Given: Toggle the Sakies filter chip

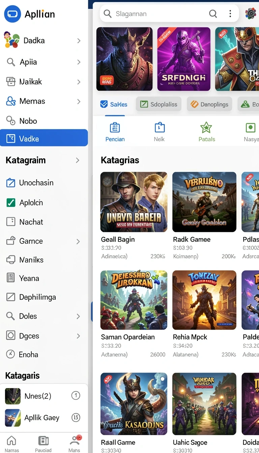Looking at the screenshot, I should 114,104.
